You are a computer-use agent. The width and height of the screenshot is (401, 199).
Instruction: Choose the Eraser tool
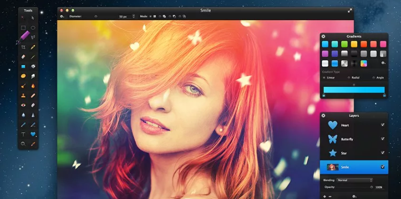point(23,57)
